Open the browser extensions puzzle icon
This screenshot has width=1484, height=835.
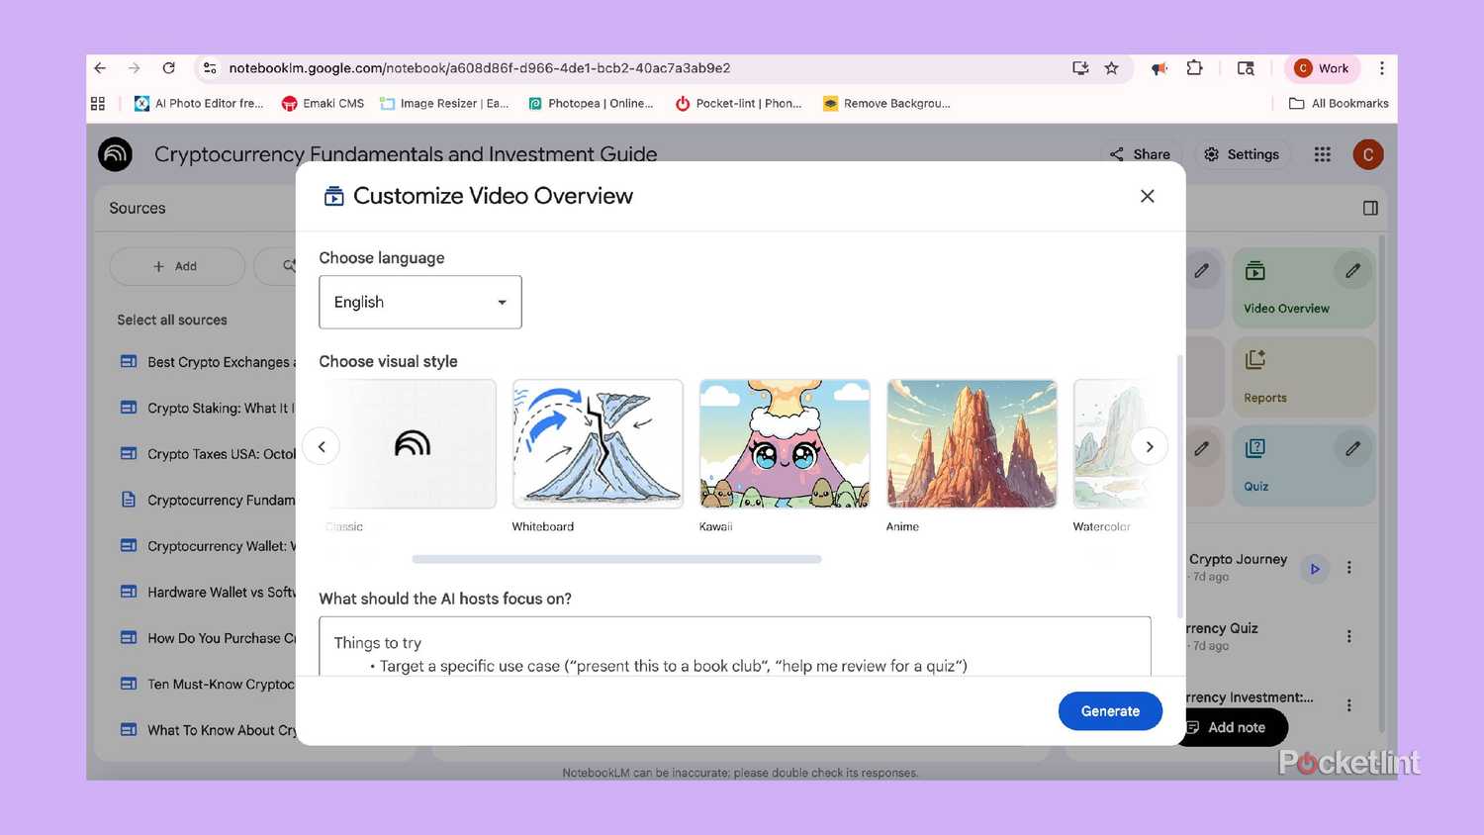point(1194,68)
